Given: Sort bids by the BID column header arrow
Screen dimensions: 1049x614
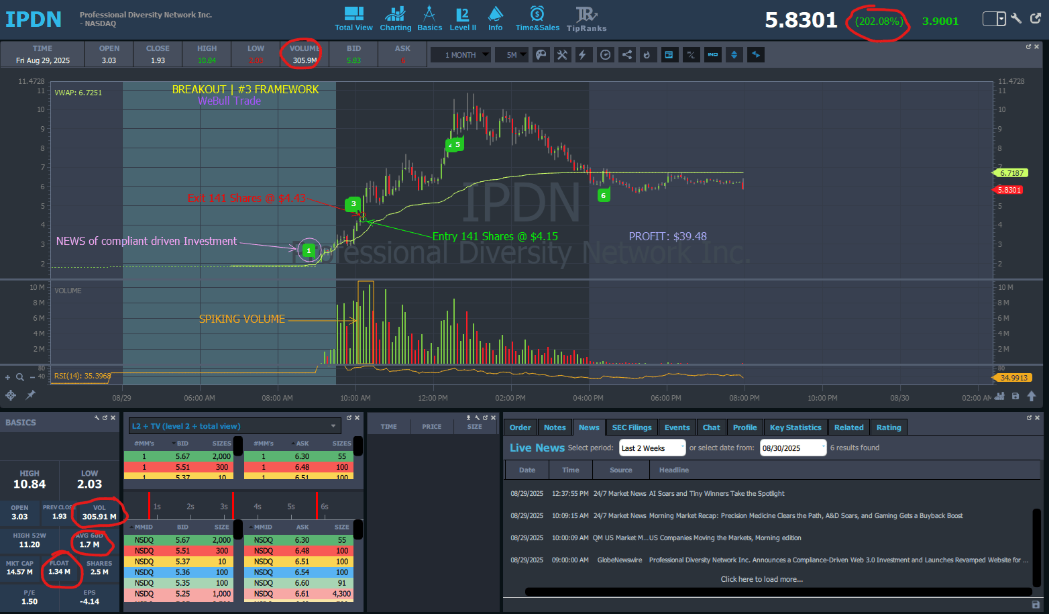Looking at the screenshot, I should click(x=174, y=444).
